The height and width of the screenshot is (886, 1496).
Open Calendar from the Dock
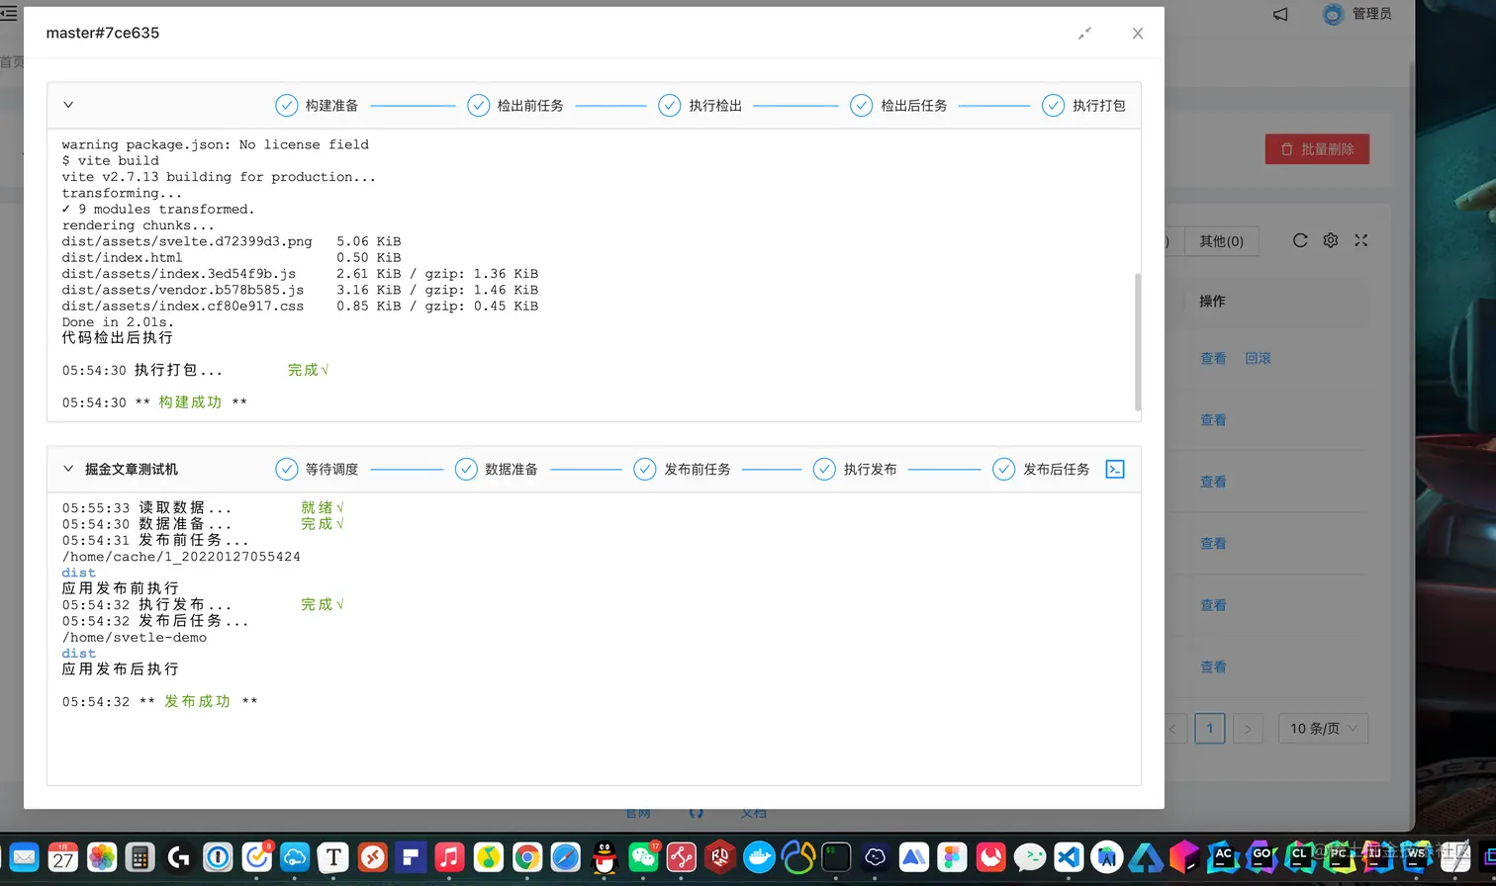63,856
